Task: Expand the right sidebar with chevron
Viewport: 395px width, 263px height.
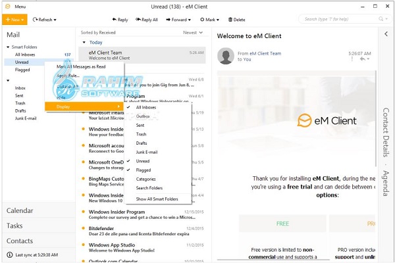Action: (386, 34)
